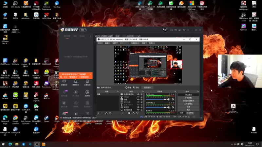This screenshot has height=147, width=262.
Task: Open Epic Games Launcher desktop shortcut
Action: (26, 120)
